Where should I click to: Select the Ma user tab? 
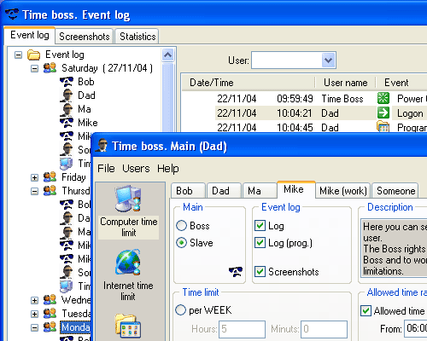pyautogui.click(x=260, y=190)
